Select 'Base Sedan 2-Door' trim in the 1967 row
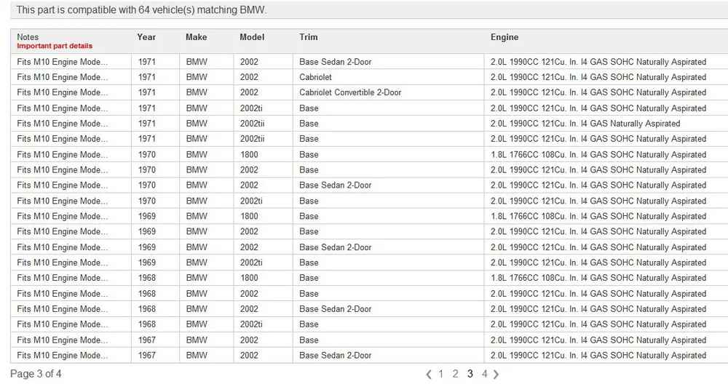Screen dimensions: 728x384 click(x=335, y=355)
